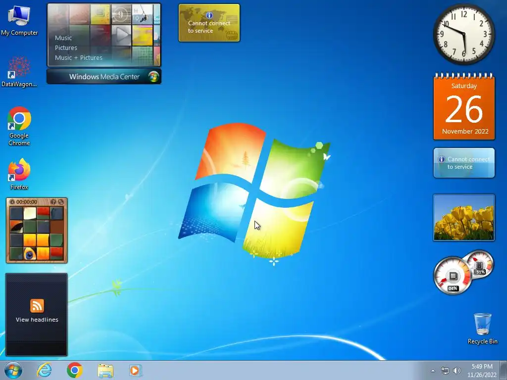Open the taskbar clock showing 5:49 PM

tap(482, 371)
